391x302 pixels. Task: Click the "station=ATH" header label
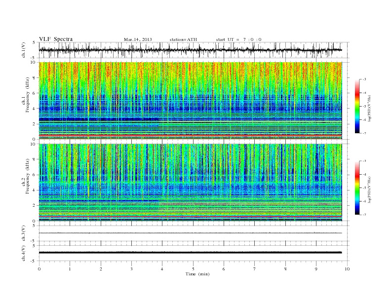click(x=183, y=39)
